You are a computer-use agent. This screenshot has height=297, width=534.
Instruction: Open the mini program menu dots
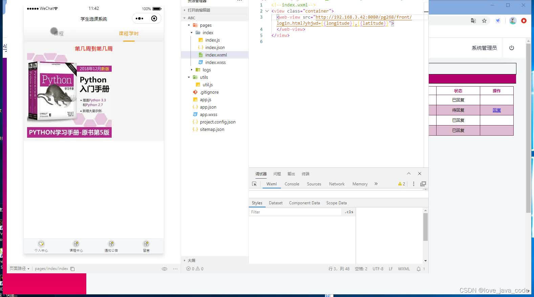pyautogui.click(x=139, y=19)
